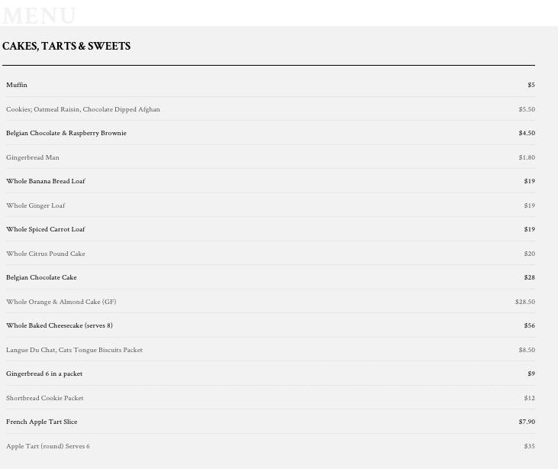Select Langue Du Chat Biscuits Packet
558x469 pixels.
click(x=74, y=350)
